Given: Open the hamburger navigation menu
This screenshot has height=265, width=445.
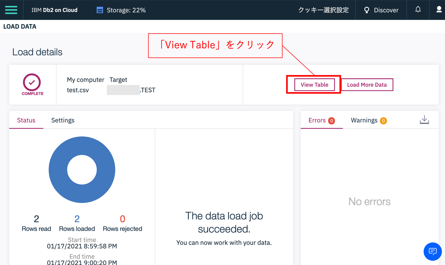Looking at the screenshot, I should (x=11, y=10).
